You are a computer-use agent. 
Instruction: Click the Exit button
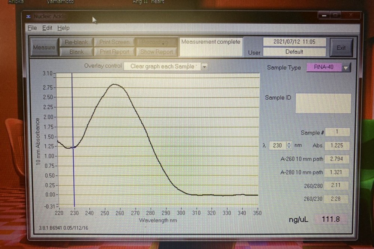tap(341, 47)
